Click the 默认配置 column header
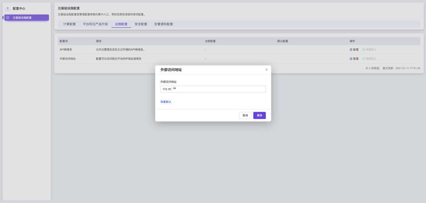This screenshot has width=426, height=203. pyautogui.click(x=283, y=41)
